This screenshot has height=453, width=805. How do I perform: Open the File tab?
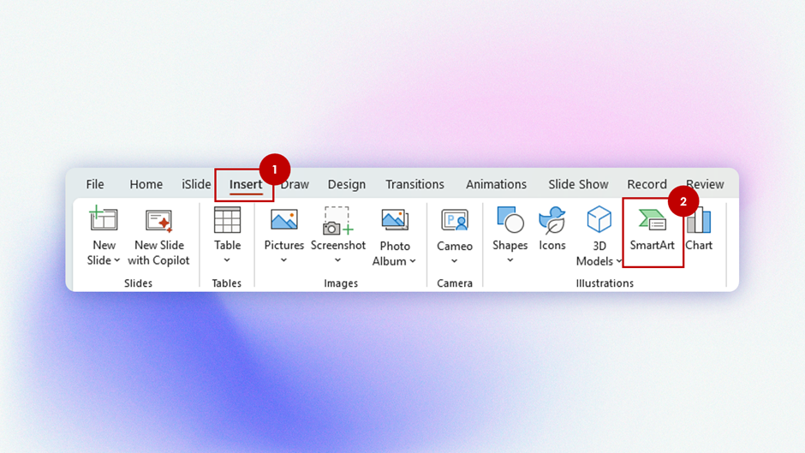tap(95, 184)
